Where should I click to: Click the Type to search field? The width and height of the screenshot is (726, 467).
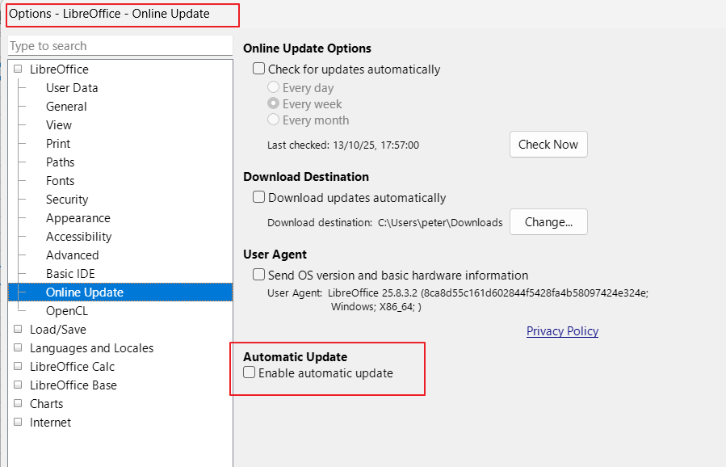pyautogui.click(x=120, y=46)
